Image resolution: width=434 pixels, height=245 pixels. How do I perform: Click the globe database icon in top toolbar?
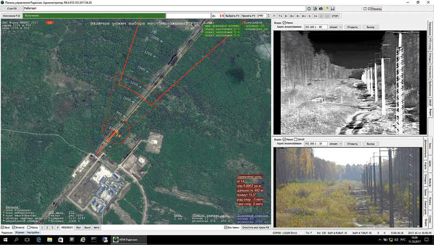(315, 9)
